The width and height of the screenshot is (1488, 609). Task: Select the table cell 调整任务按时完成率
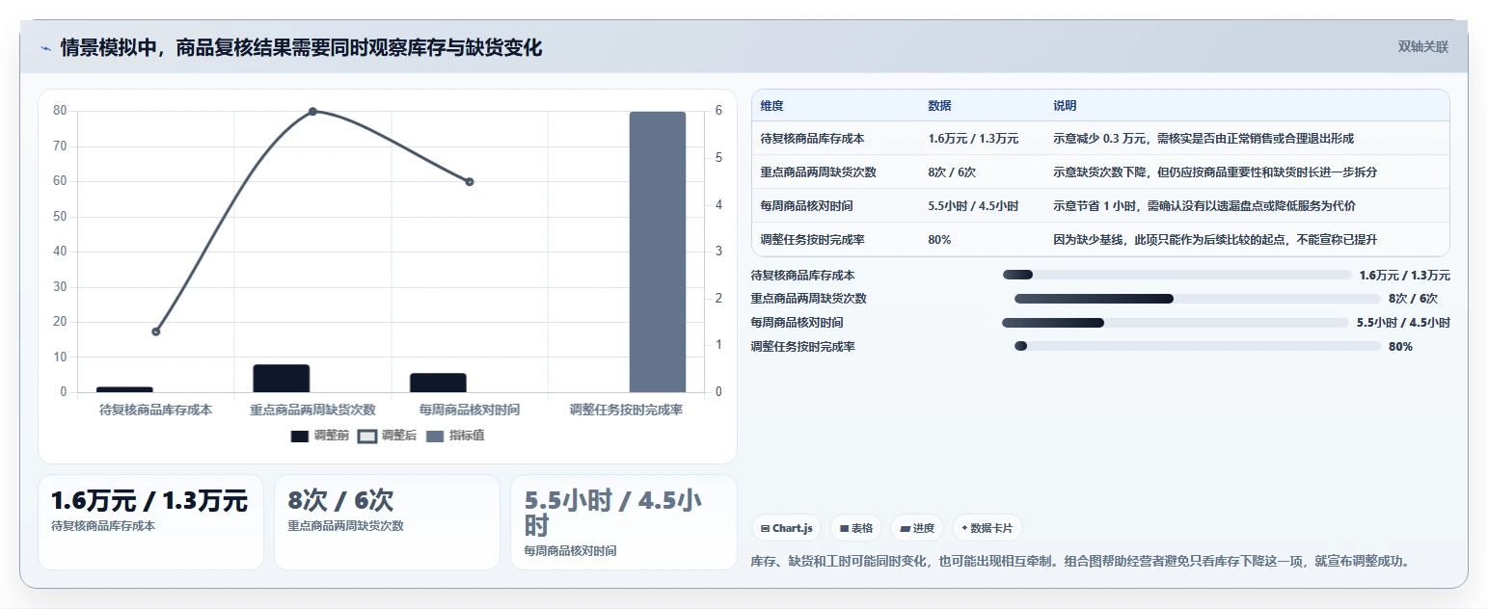[812, 240]
